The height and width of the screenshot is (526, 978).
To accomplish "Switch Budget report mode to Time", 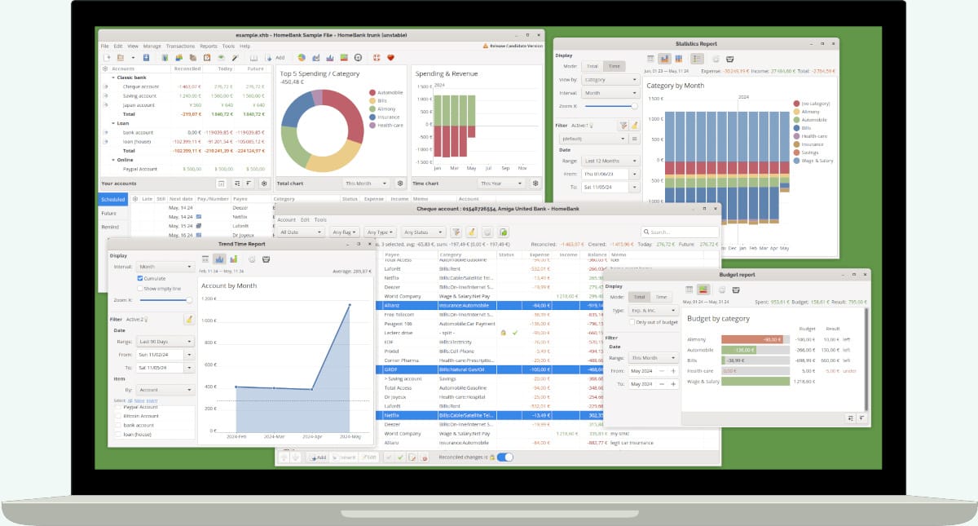I will [x=661, y=297].
